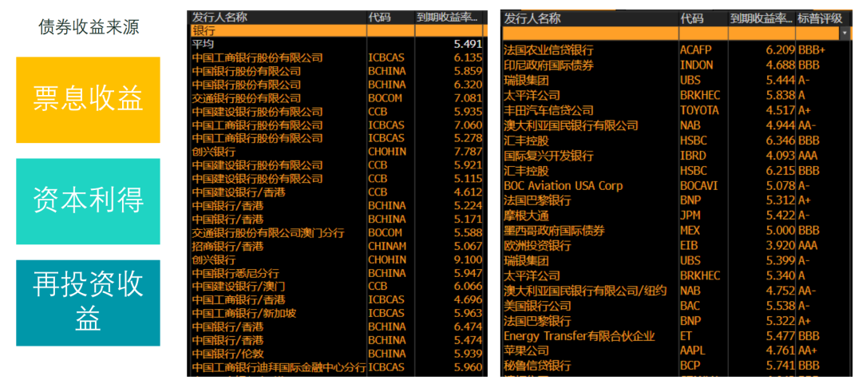Select Energy Transfer有限合伙企业 row

pos(675,336)
